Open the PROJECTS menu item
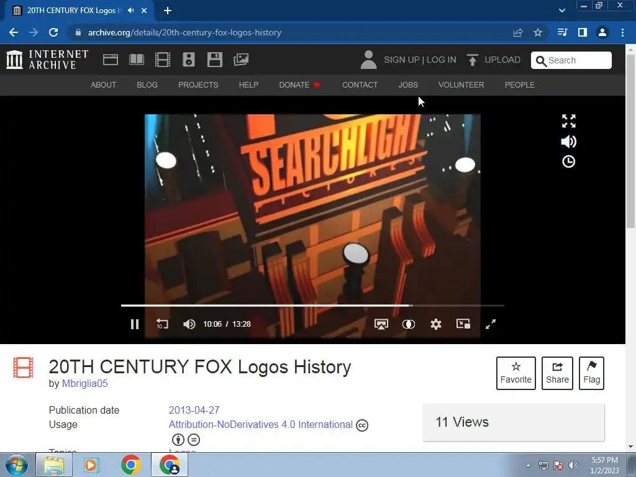Image resolution: width=636 pixels, height=477 pixels. pos(198,84)
